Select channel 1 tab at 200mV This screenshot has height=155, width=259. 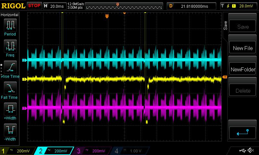[17, 151]
